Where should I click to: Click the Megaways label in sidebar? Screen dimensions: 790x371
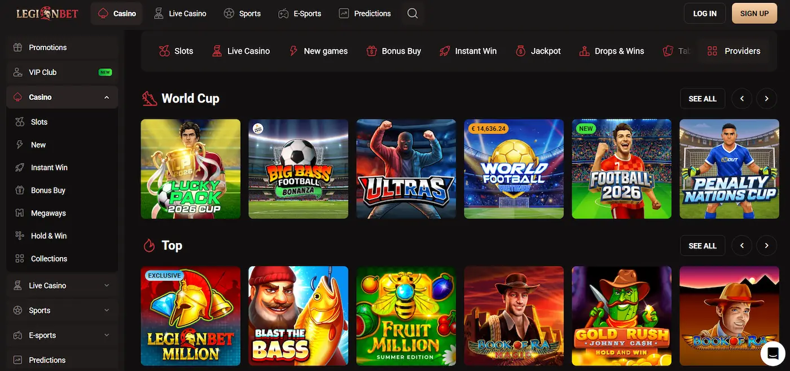click(x=49, y=213)
